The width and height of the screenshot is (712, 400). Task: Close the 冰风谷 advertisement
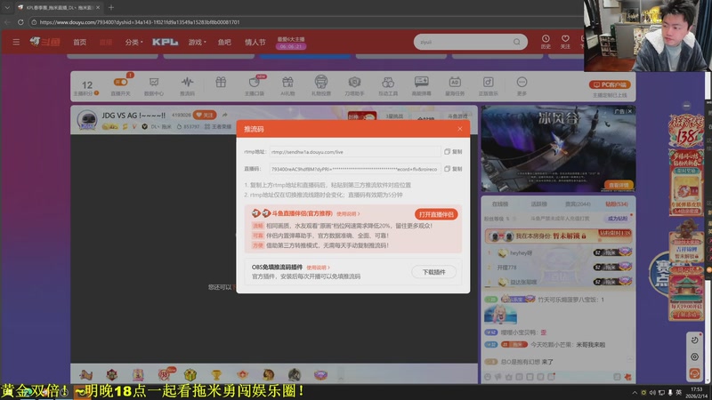(x=630, y=111)
